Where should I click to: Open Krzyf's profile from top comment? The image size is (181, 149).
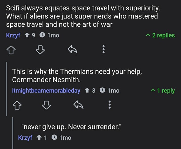point(13,35)
